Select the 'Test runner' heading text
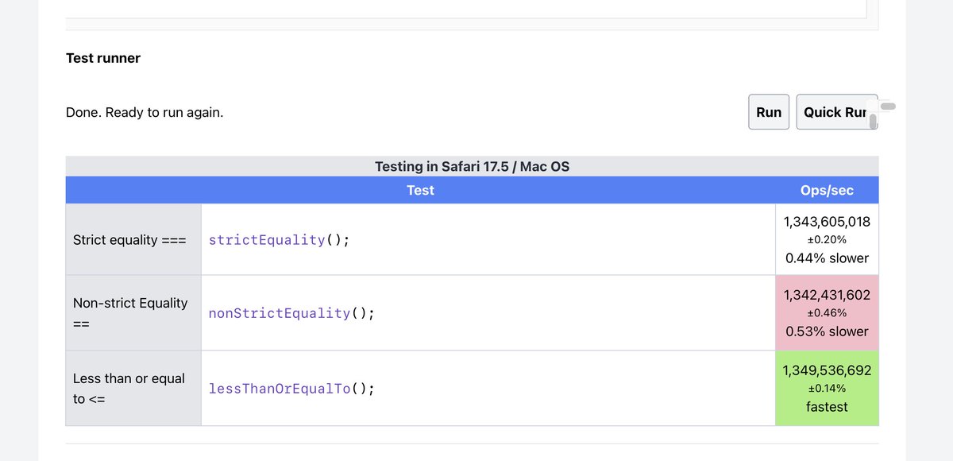This screenshot has width=953, height=461. 103,58
